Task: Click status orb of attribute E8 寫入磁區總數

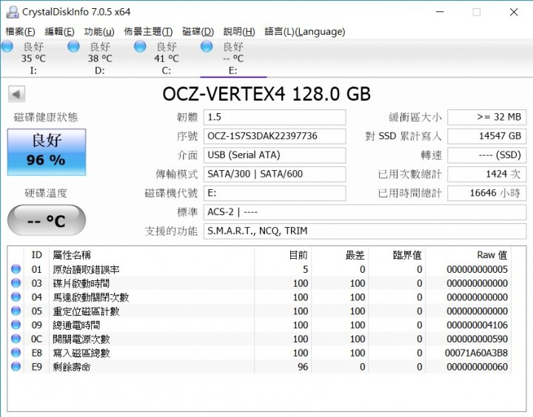Action: 16,353
